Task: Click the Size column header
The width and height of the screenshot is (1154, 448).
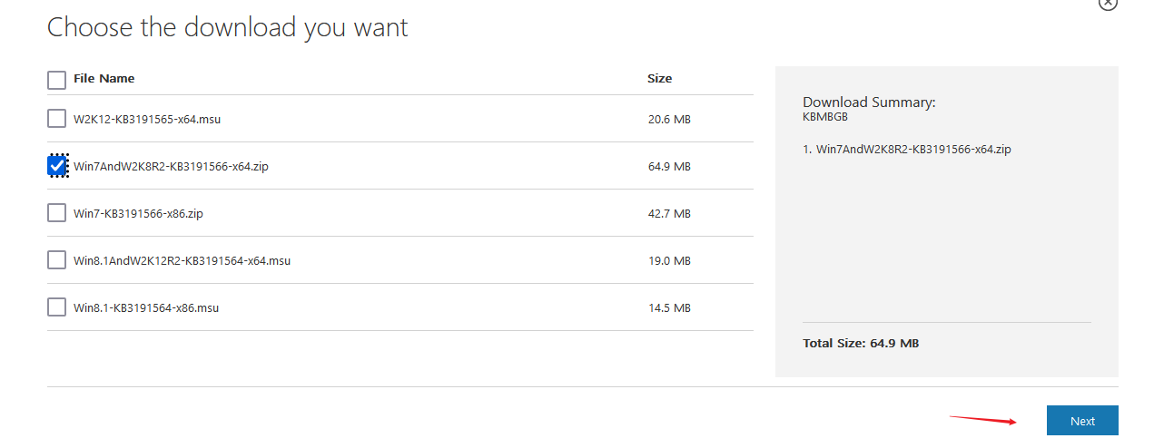Action: tap(660, 79)
